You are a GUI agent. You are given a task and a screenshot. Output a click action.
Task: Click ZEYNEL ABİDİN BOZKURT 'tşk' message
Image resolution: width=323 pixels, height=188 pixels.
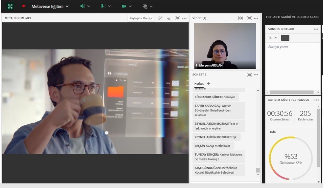(x=216, y=137)
